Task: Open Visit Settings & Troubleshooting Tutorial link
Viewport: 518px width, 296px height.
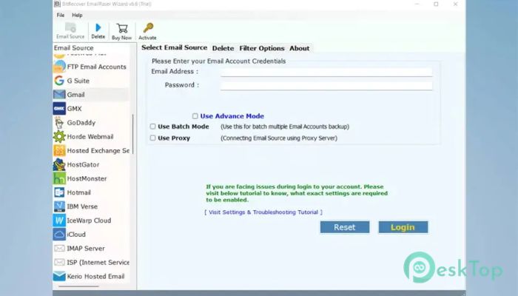Action: click(x=263, y=212)
